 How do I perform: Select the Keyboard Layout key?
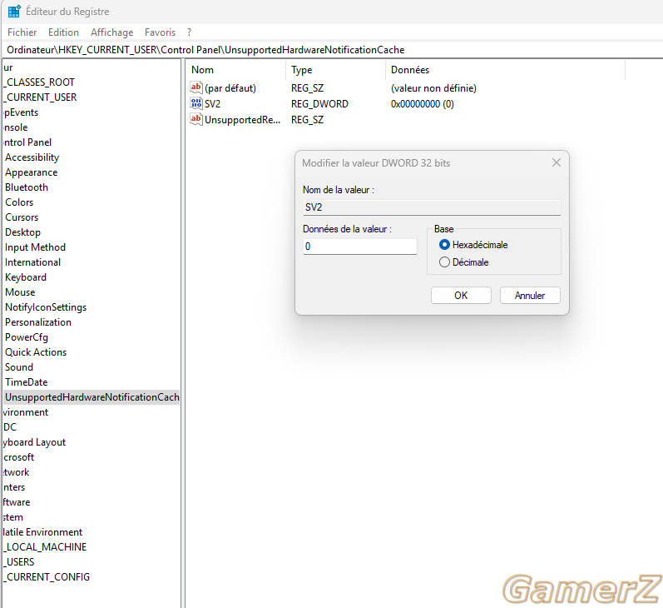click(34, 442)
